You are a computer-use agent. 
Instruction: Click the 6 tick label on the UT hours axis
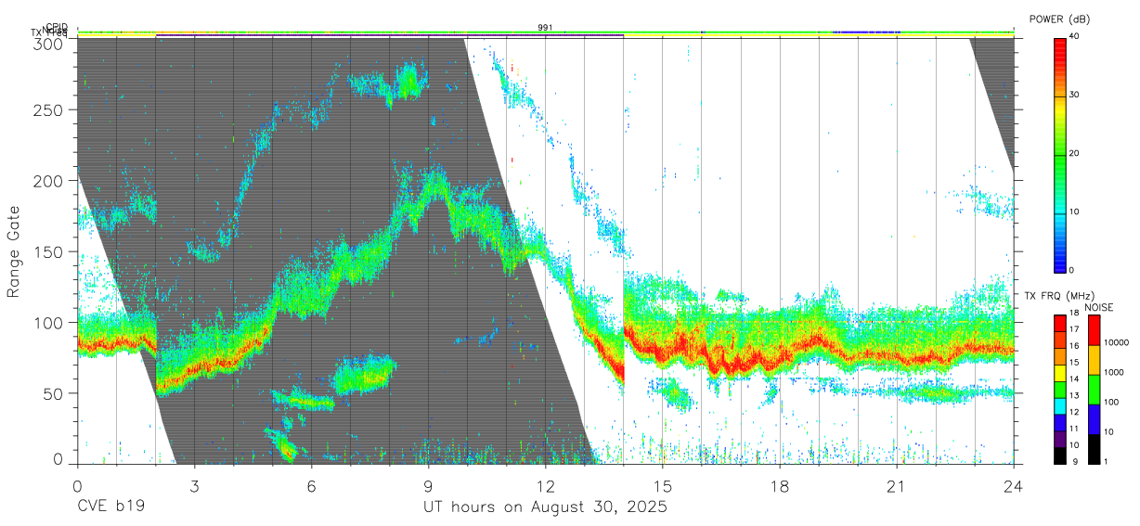(x=311, y=485)
